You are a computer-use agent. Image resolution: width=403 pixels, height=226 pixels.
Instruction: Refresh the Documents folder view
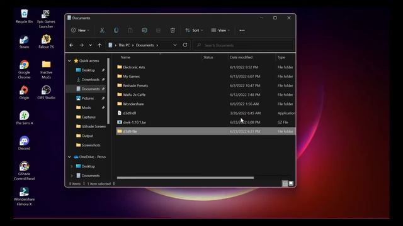[x=184, y=45]
